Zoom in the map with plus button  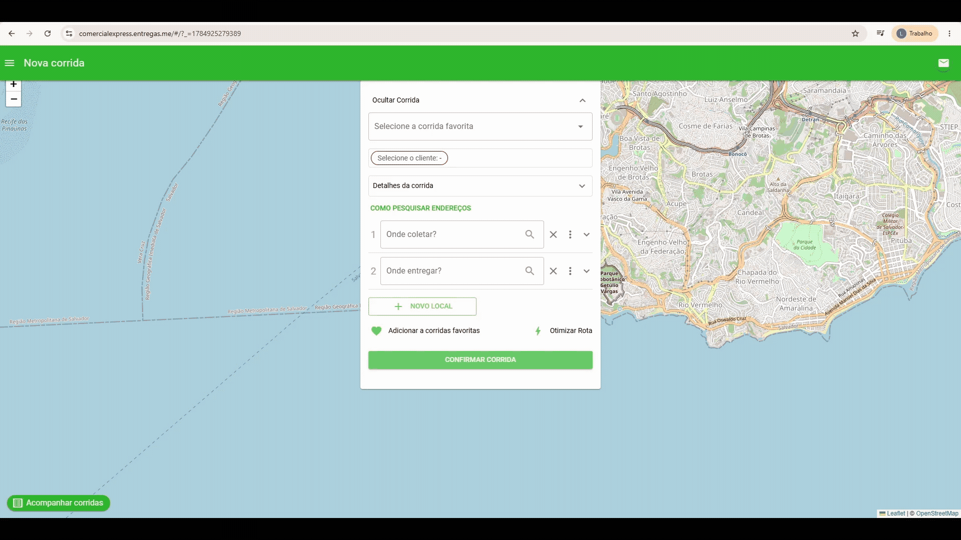14,84
